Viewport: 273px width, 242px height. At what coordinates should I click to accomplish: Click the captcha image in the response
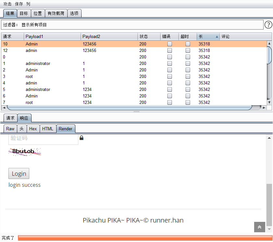[x=24, y=151]
